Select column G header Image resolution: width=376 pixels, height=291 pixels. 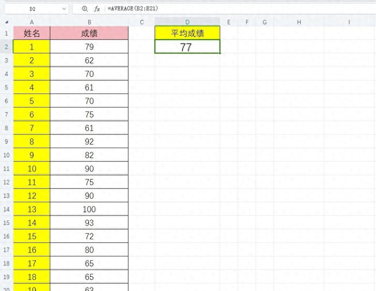pyautogui.click(x=265, y=22)
